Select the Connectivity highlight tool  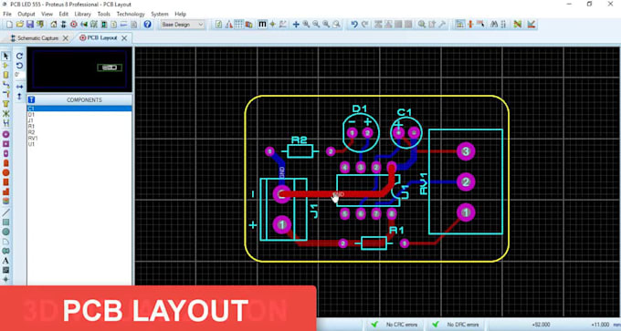pyautogui.click(x=6, y=123)
